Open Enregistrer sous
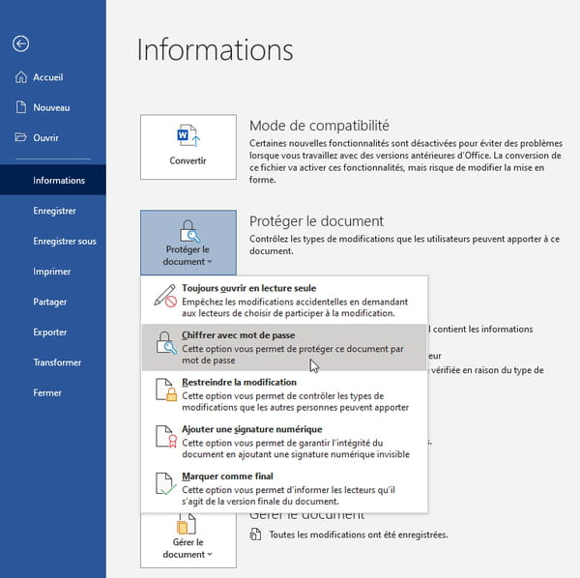The width and height of the screenshot is (580, 578). [x=53, y=241]
